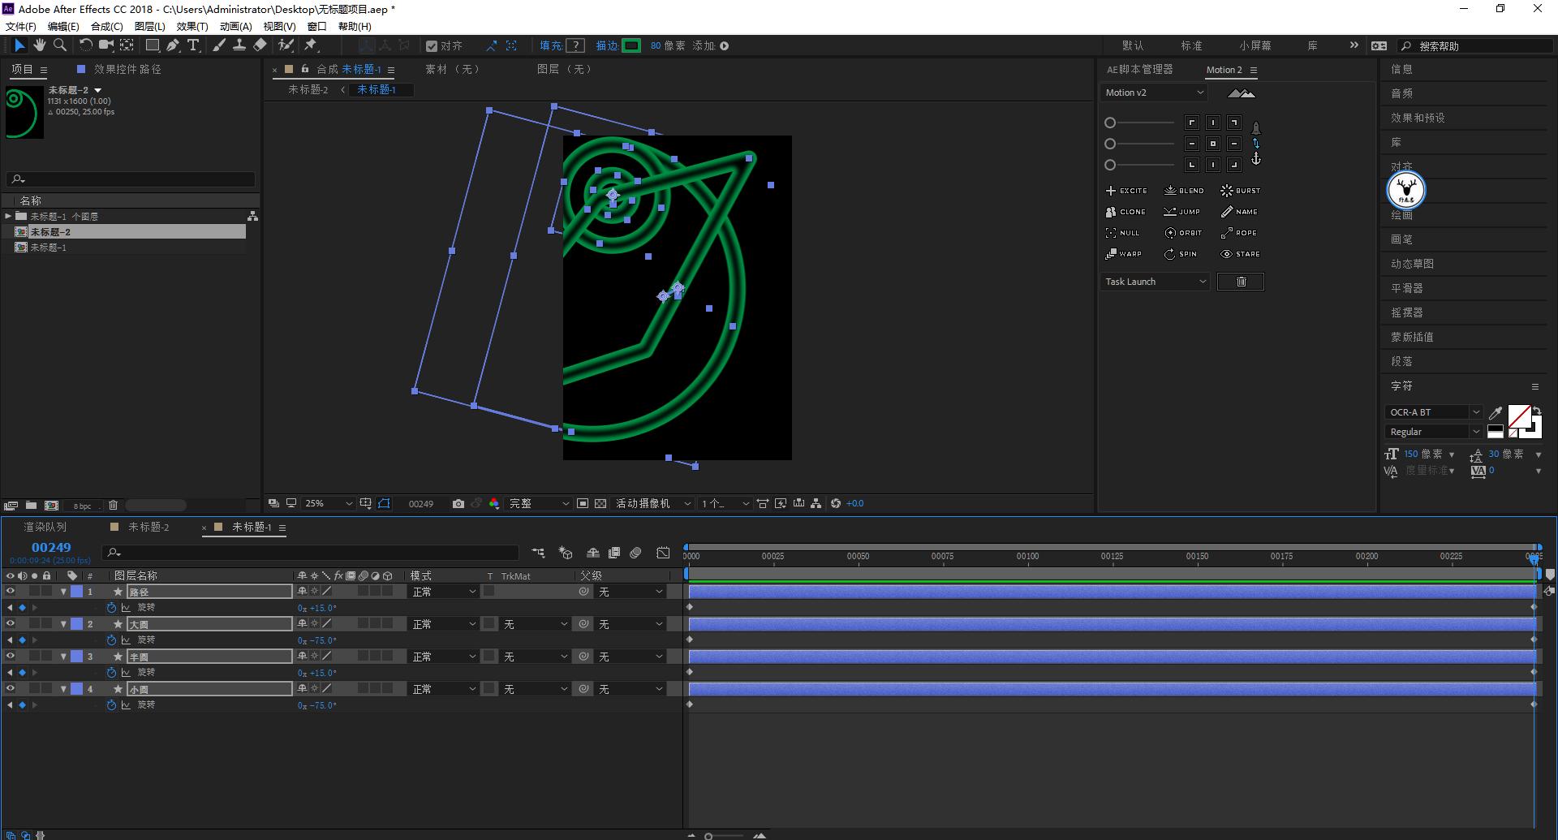
Task: Open the OCR-A BT font dropdown
Action: coord(1435,412)
